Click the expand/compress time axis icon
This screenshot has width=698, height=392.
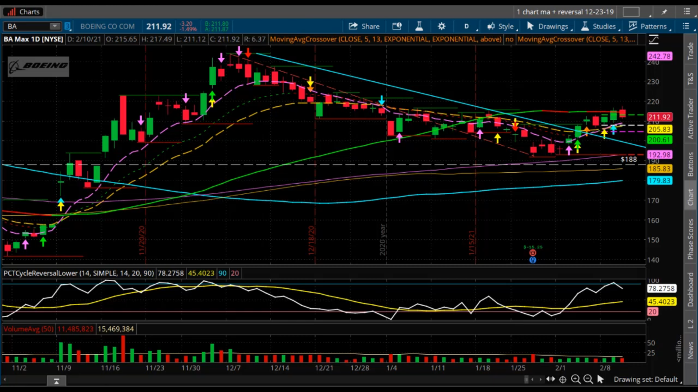(x=550, y=379)
